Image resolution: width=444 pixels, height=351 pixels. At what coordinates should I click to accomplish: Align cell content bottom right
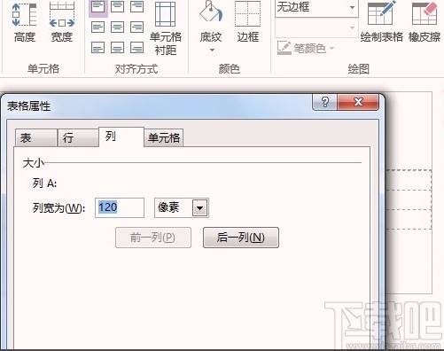click(136, 48)
